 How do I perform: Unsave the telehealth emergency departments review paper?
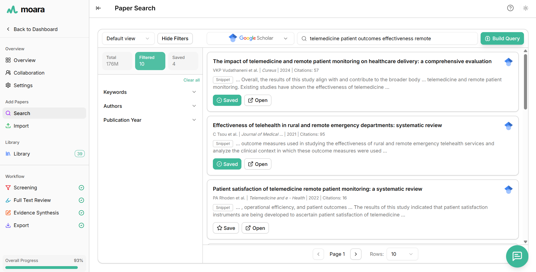click(x=227, y=164)
